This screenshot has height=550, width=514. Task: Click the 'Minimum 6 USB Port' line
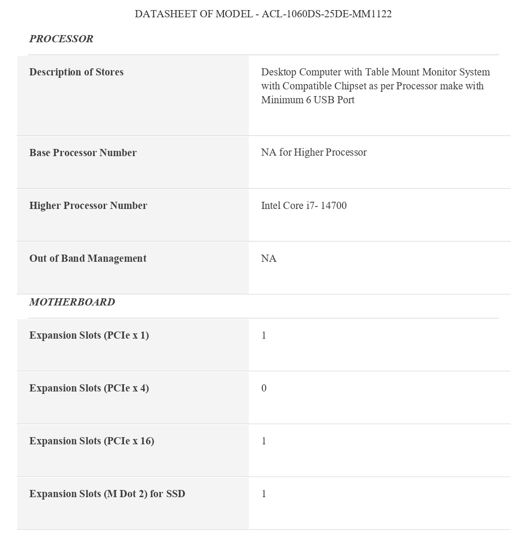pos(307,100)
